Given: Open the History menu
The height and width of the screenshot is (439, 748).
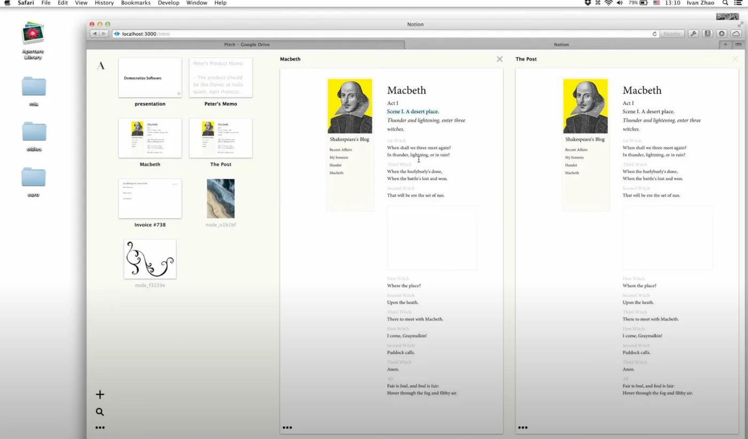Looking at the screenshot, I should [x=104, y=3].
